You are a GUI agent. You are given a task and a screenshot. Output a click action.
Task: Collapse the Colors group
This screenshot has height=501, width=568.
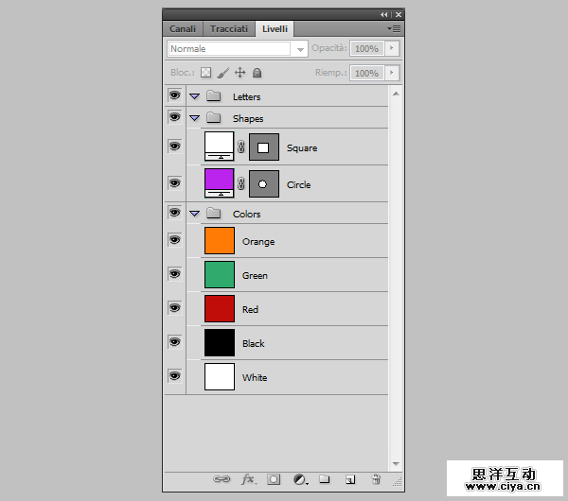coord(194,214)
